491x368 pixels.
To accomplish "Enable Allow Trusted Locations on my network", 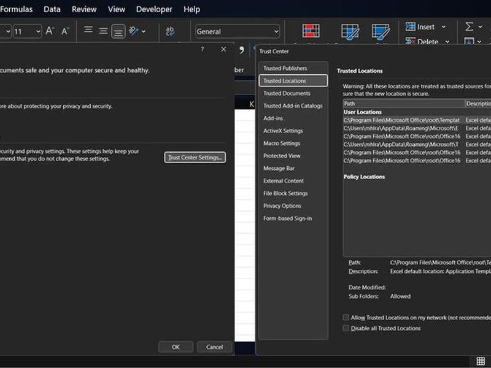I will coord(346,317).
